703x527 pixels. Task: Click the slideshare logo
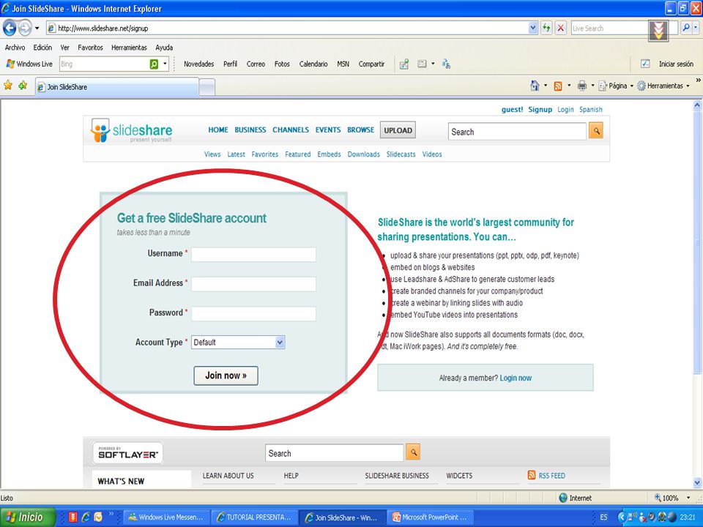[x=131, y=130]
